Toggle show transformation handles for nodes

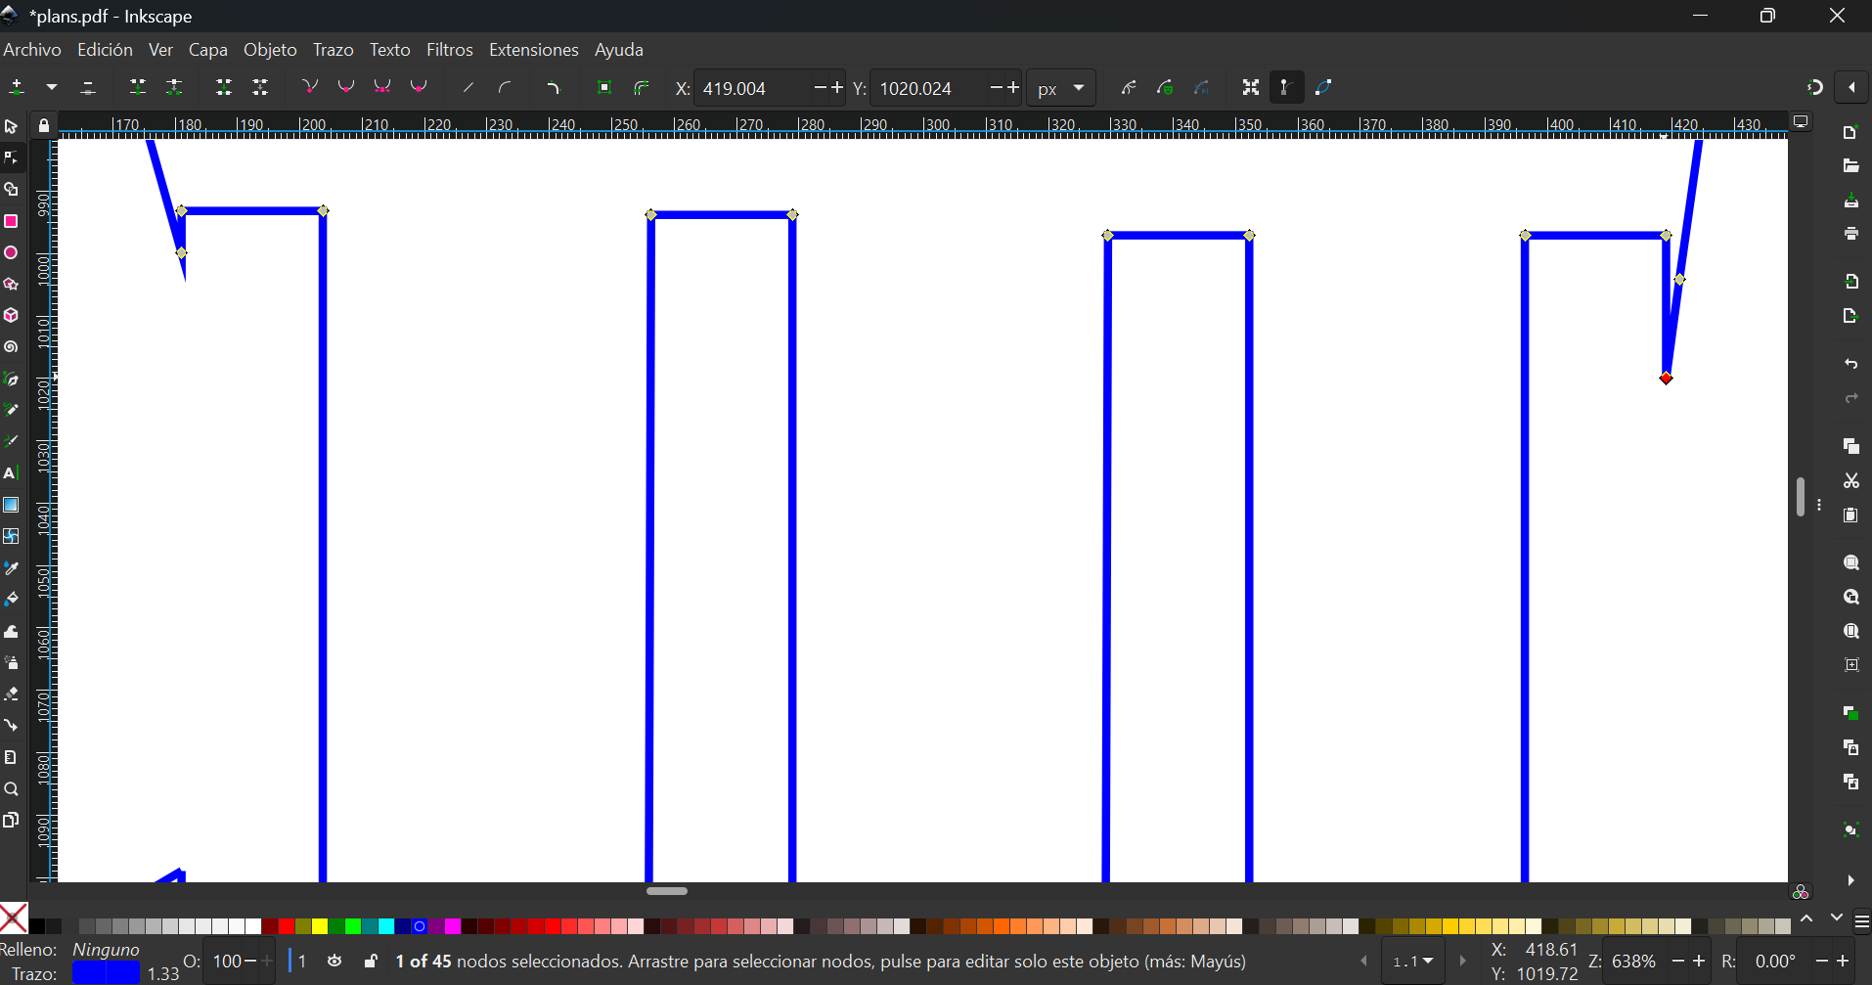click(x=1250, y=87)
